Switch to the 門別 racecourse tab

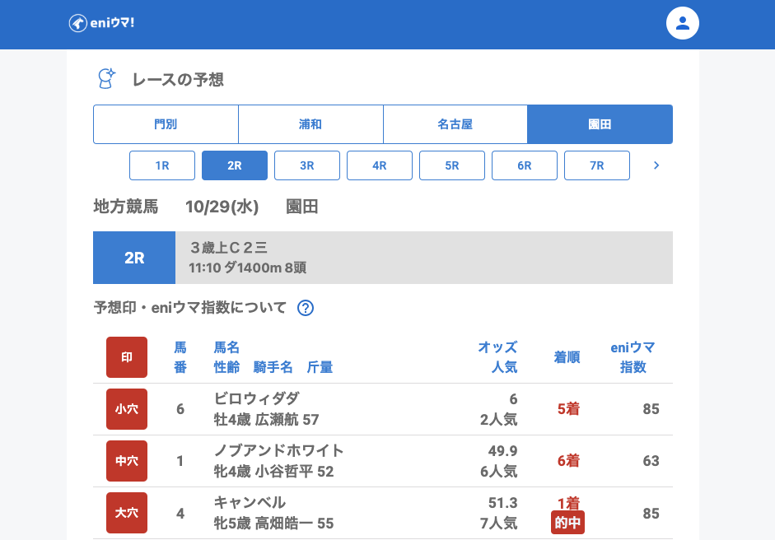(166, 124)
